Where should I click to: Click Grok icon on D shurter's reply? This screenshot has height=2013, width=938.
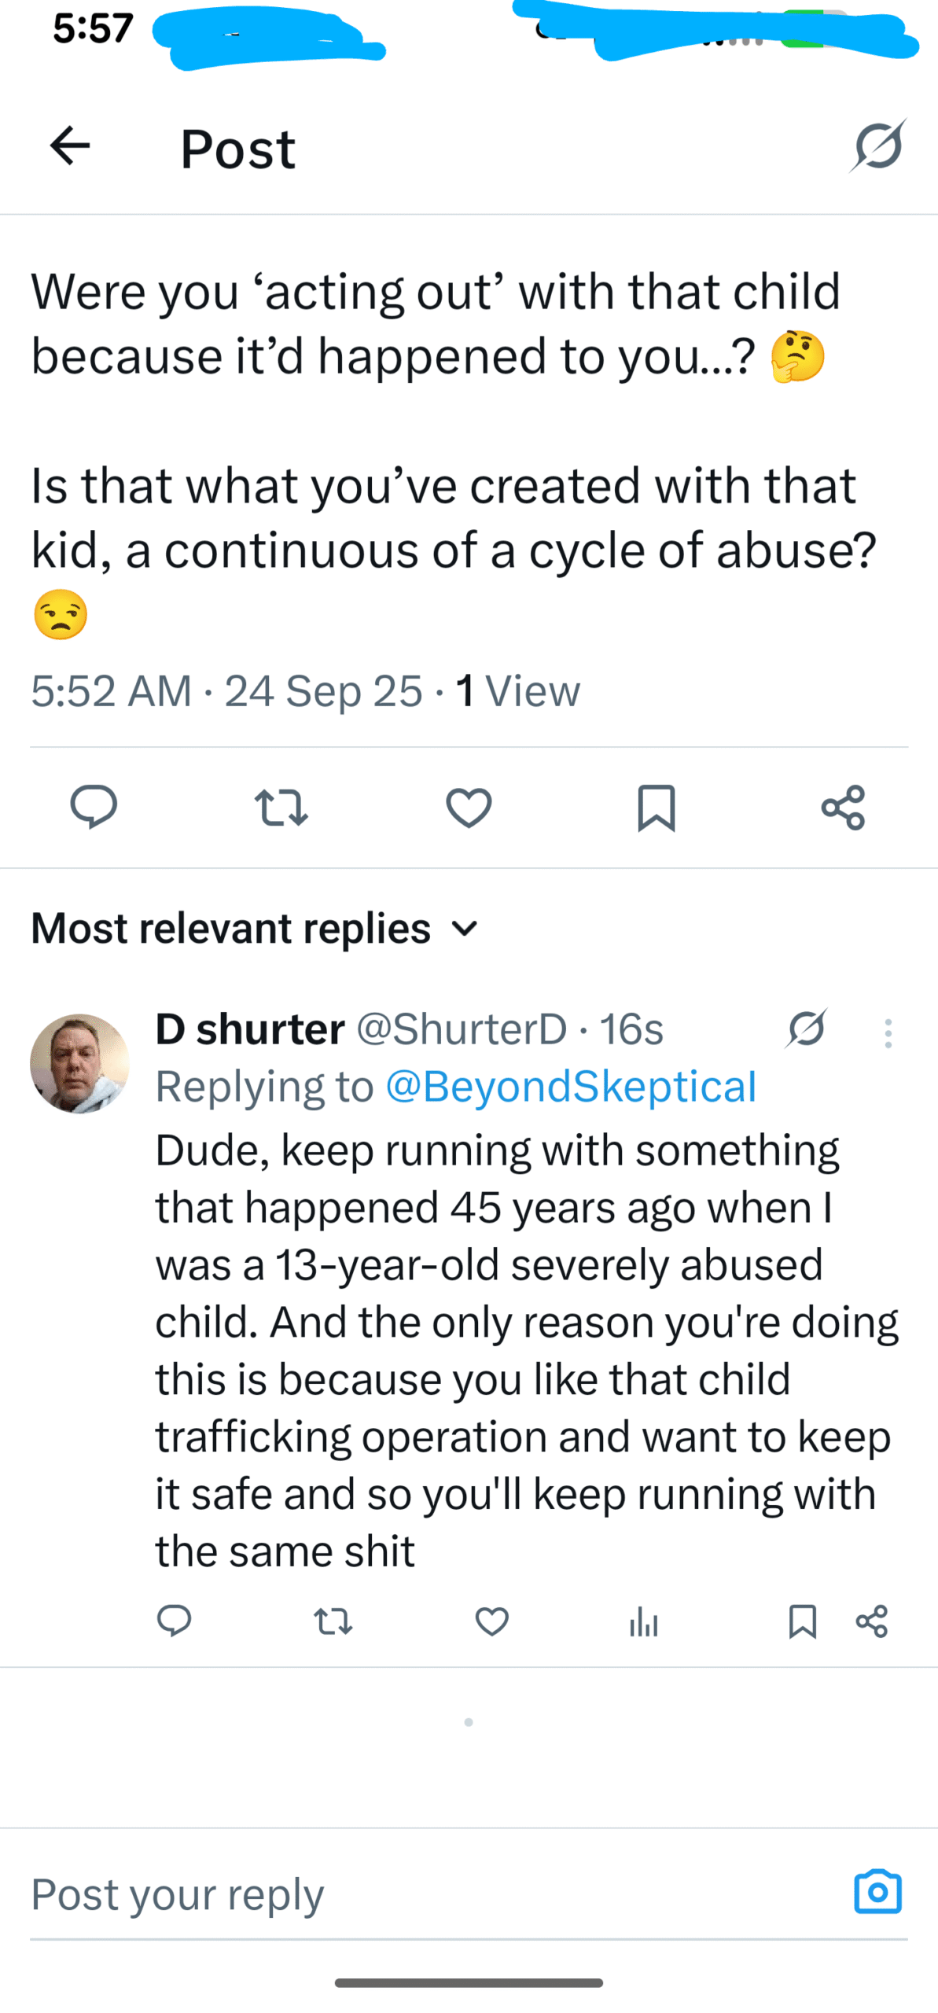806,1029
